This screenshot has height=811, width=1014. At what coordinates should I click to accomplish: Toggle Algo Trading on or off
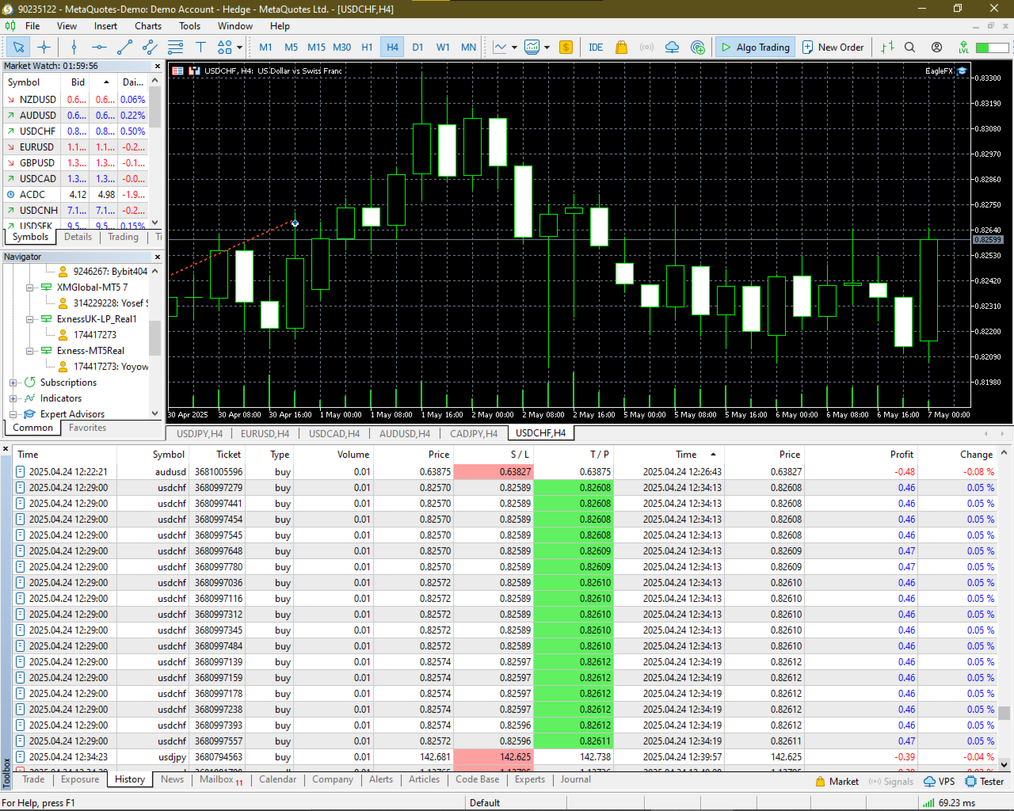coord(755,47)
